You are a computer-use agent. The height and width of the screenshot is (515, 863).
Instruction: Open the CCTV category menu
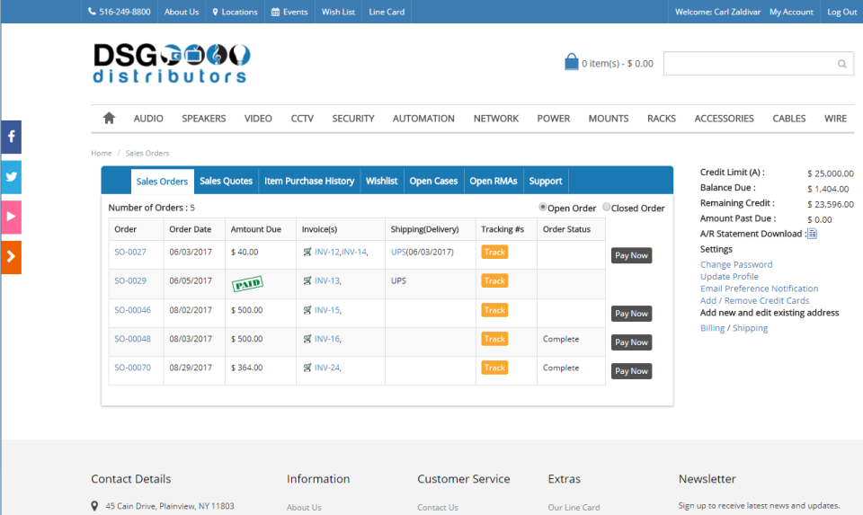click(302, 119)
